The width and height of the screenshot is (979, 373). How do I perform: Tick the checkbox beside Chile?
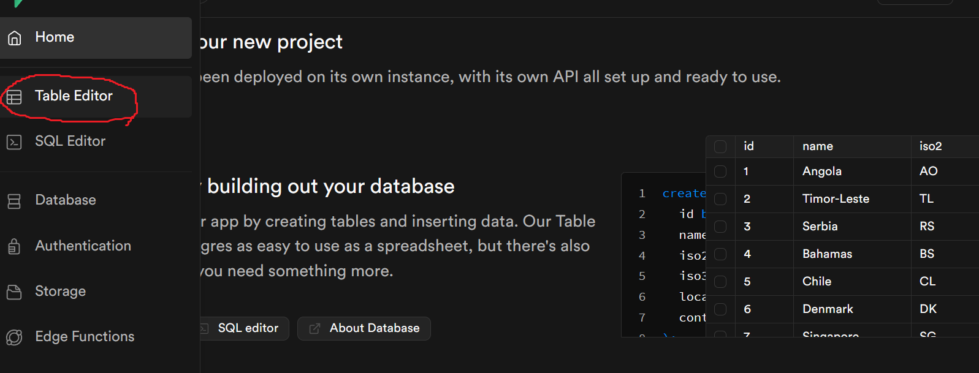(720, 282)
